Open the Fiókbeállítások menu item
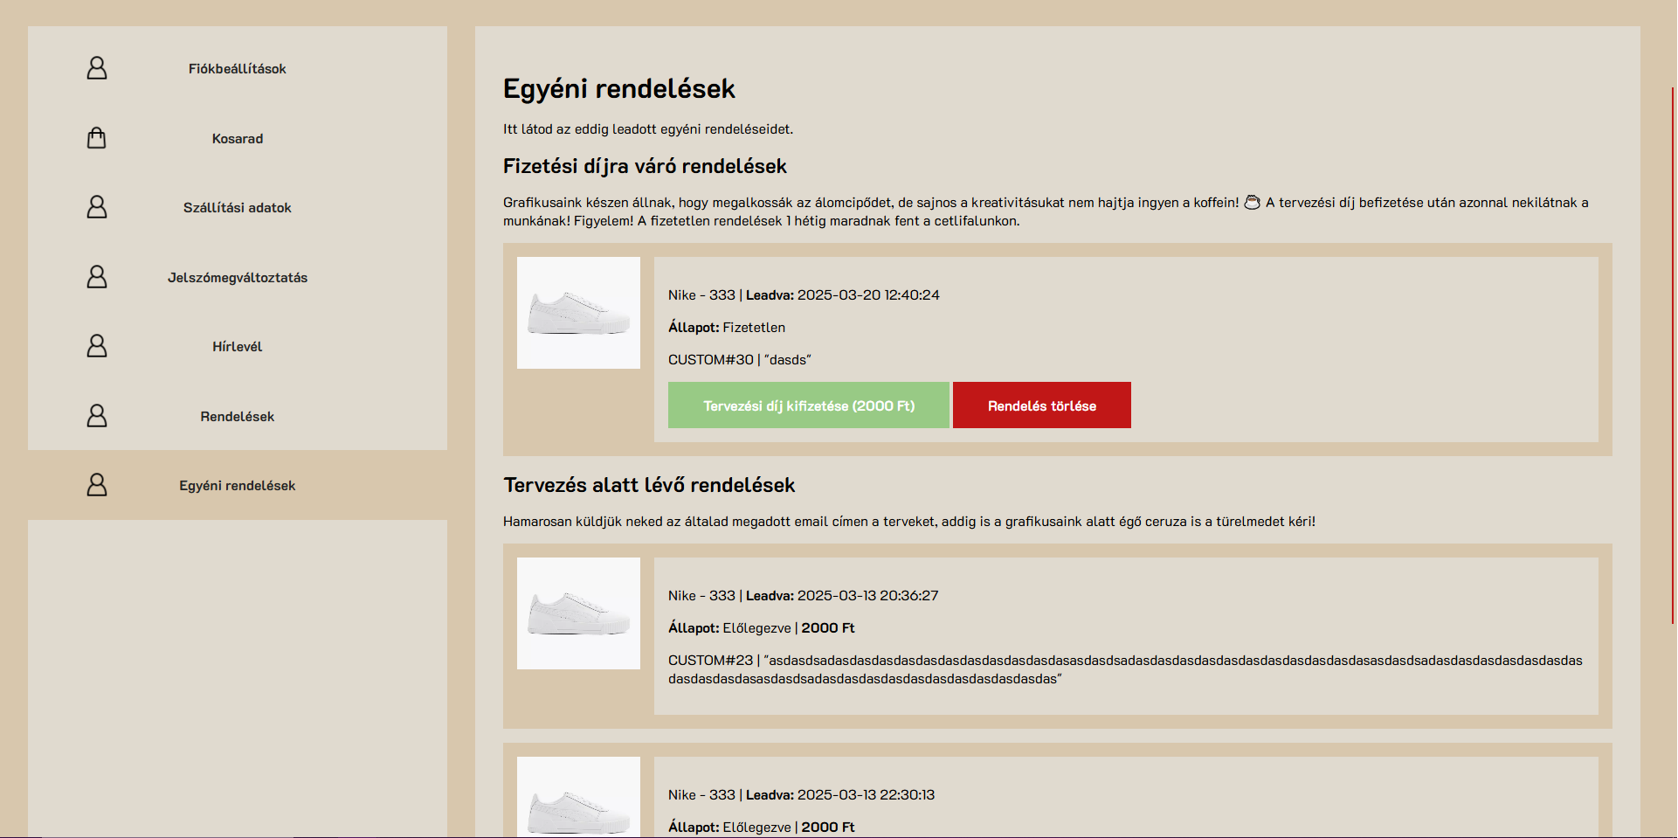 (237, 69)
